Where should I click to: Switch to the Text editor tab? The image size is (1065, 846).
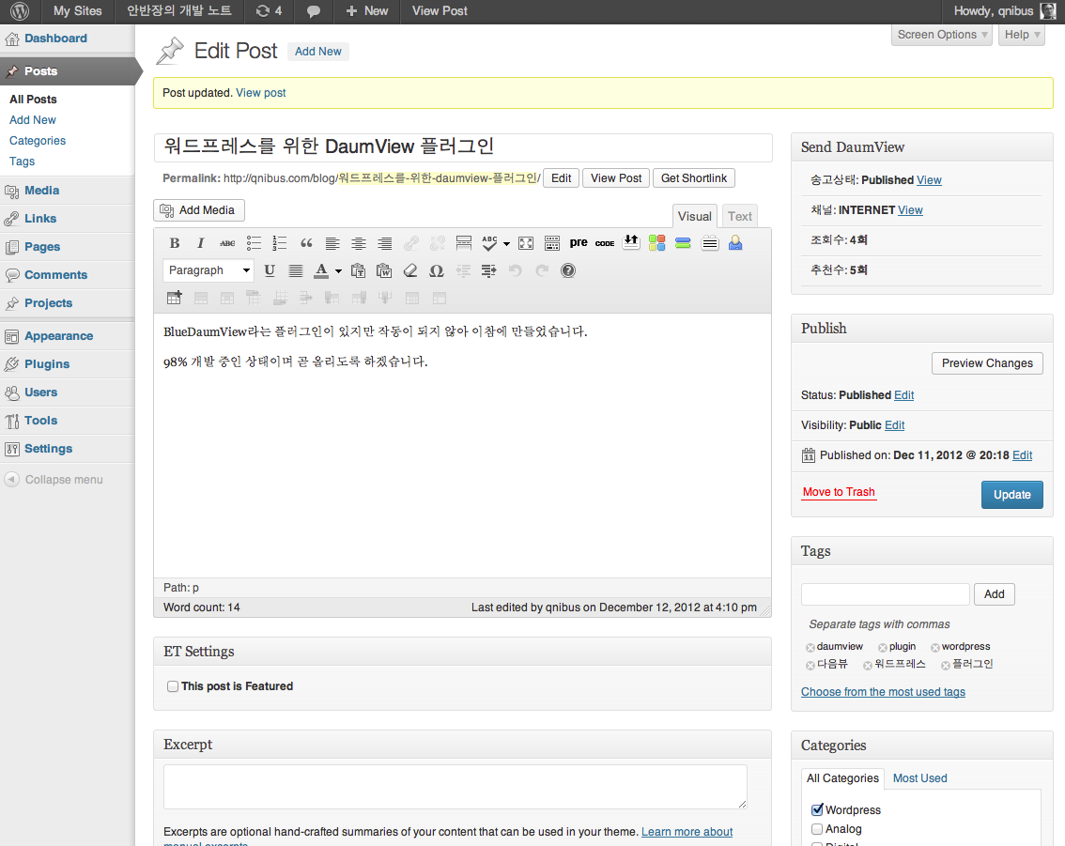(x=740, y=216)
